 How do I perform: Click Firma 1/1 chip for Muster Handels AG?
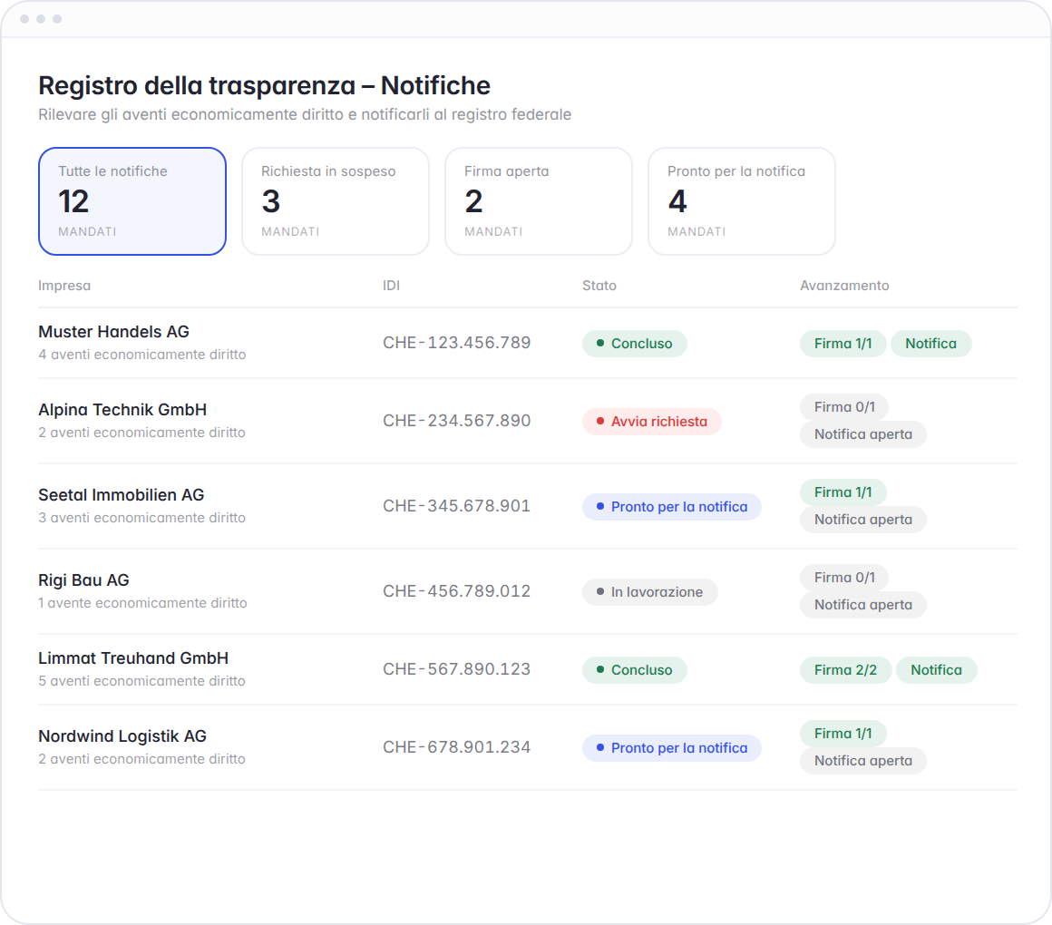(x=843, y=344)
